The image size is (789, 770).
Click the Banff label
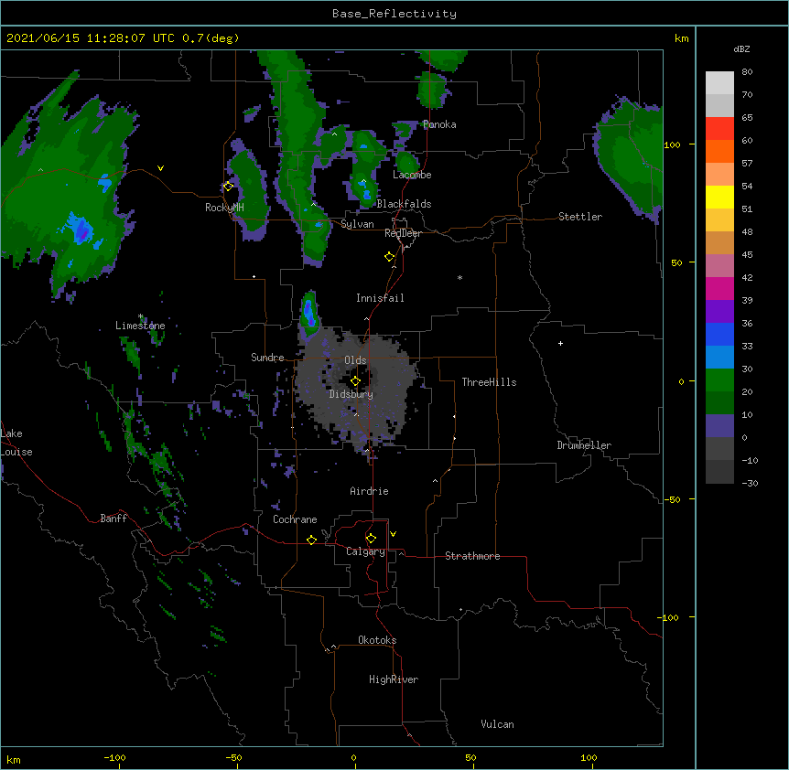(x=113, y=519)
